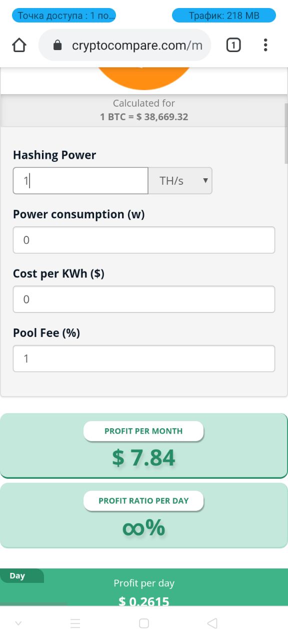Click the Power consumption (w) field

(144, 240)
